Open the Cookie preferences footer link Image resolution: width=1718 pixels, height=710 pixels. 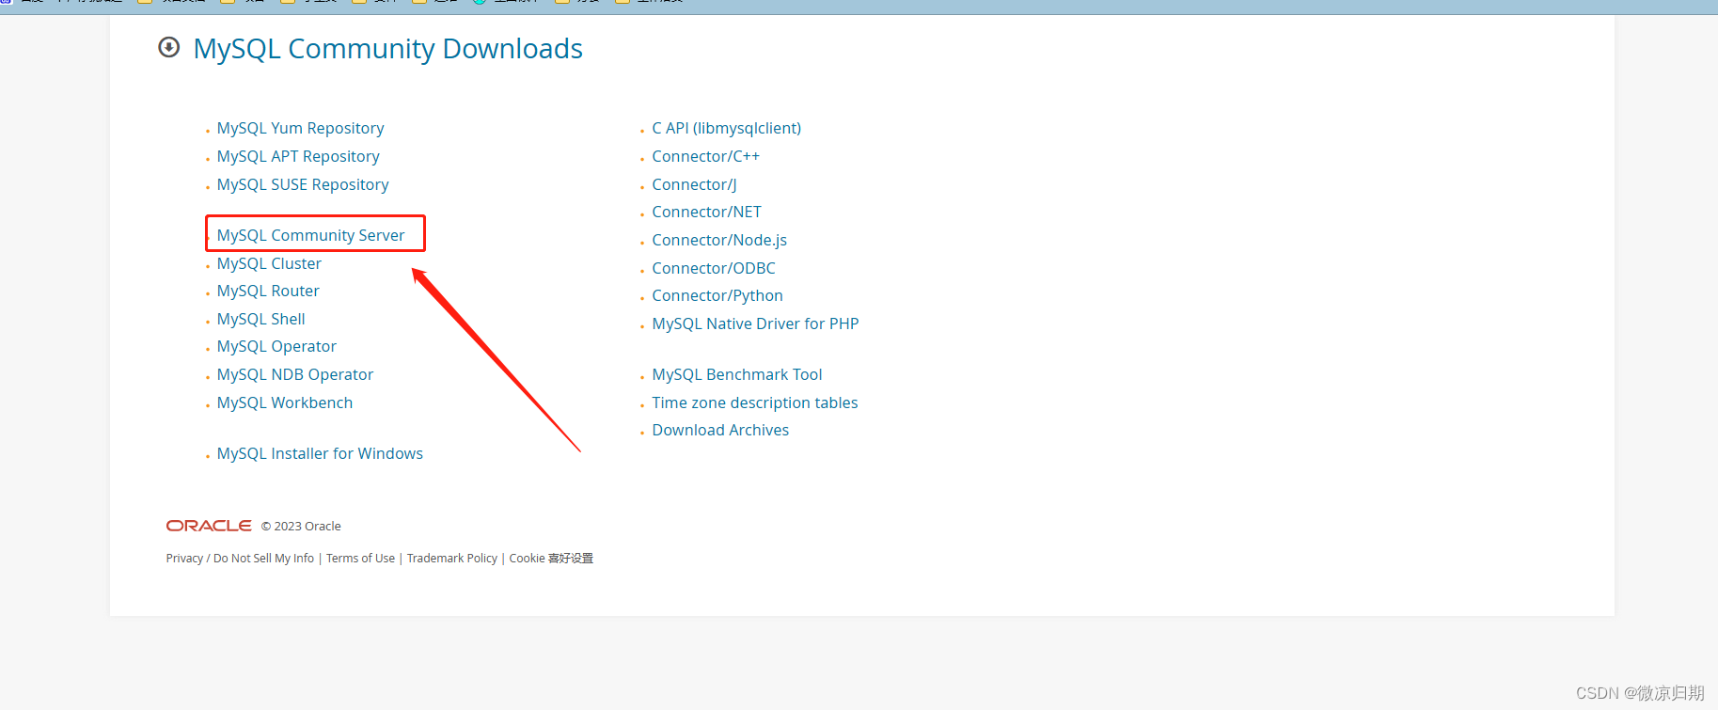tap(551, 559)
